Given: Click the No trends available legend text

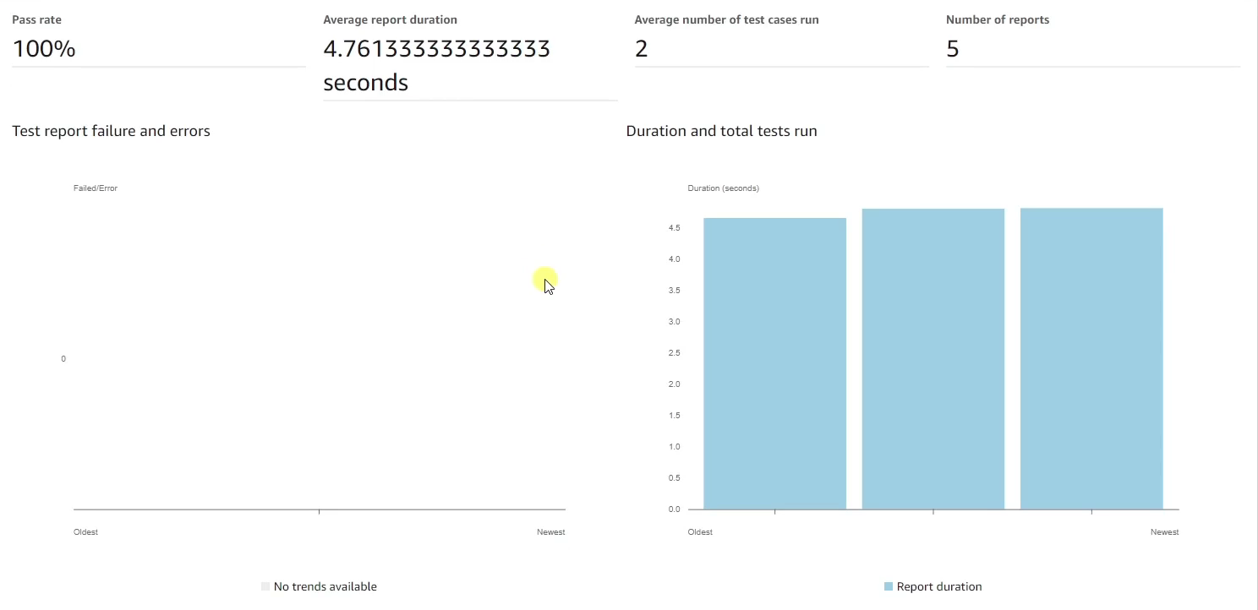Looking at the screenshot, I should coord(325,586).
